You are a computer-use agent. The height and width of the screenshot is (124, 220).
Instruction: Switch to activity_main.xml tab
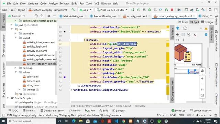click(x=137, y=16)
